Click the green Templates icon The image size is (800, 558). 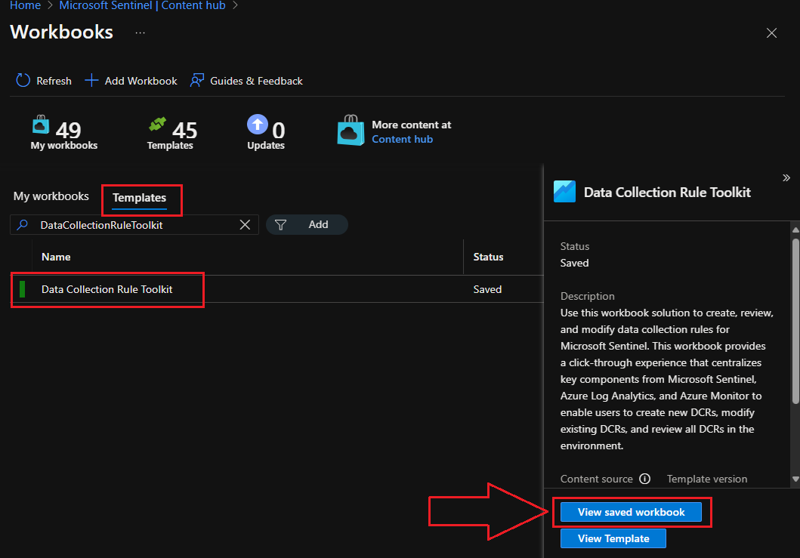point(157,125)
